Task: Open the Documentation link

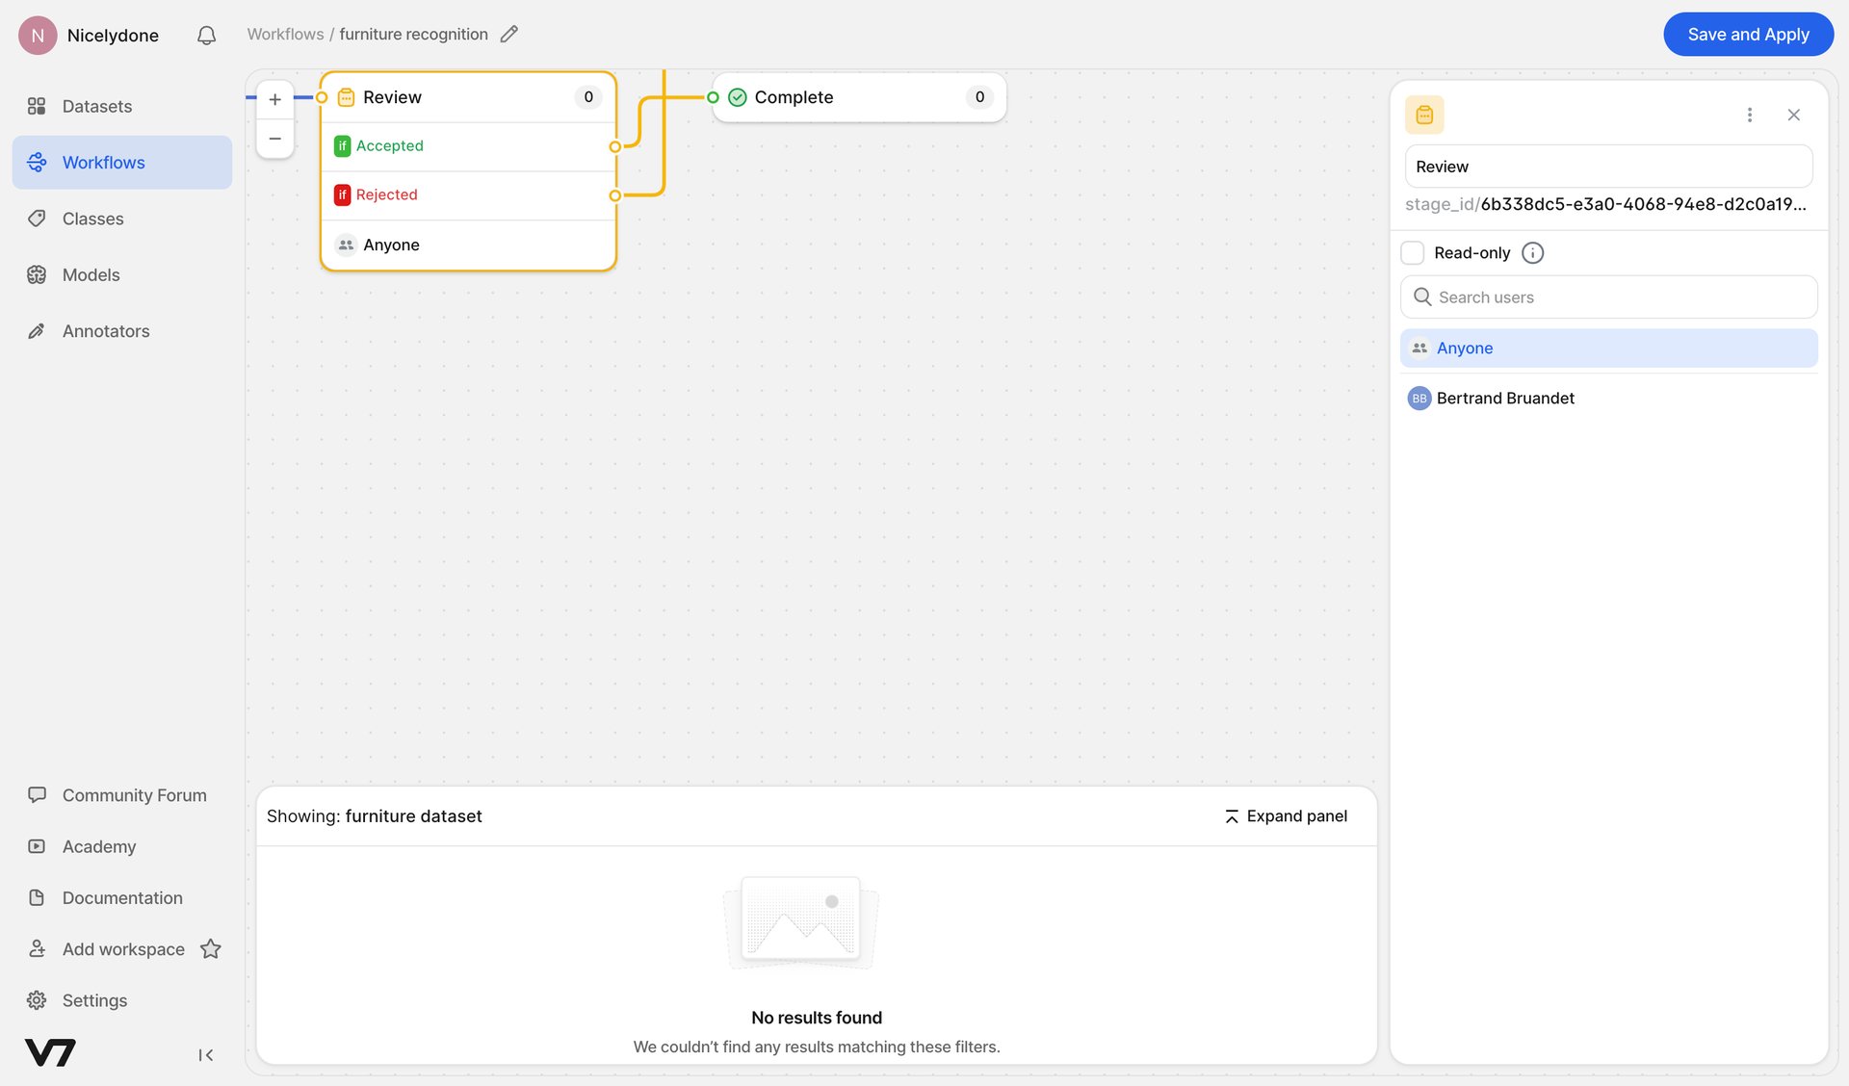Action: pos(121,897)
